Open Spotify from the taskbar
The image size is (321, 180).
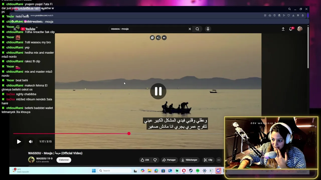[198, 171]
